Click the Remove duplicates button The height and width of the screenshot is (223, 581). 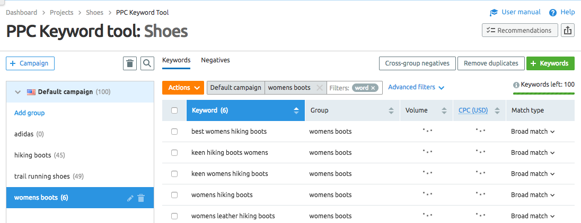tap(491, 63)
